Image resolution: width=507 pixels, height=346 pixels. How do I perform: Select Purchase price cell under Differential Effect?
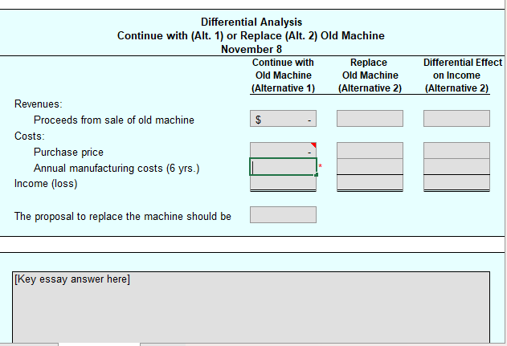point(456,150)
